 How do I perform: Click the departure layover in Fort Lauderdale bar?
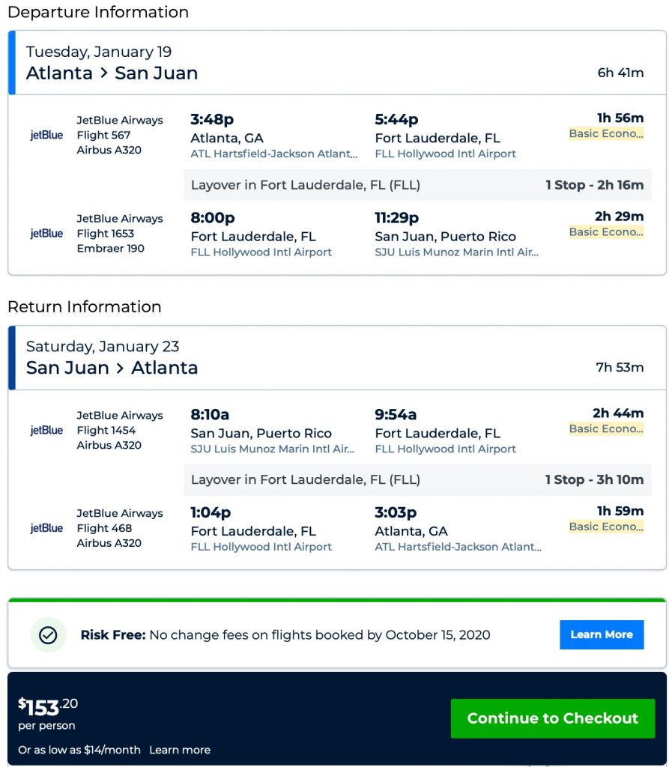pos(417,185)
